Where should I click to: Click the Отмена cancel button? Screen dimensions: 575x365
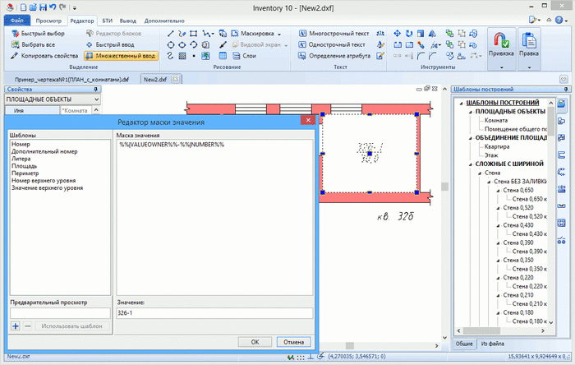point(293,341)
